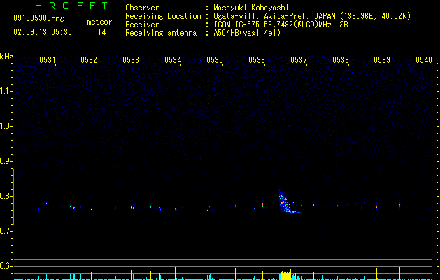Click the 0.8 kHz frequency label
The image size is (440, 280).
pyautogui.click(x=6, y=196)
